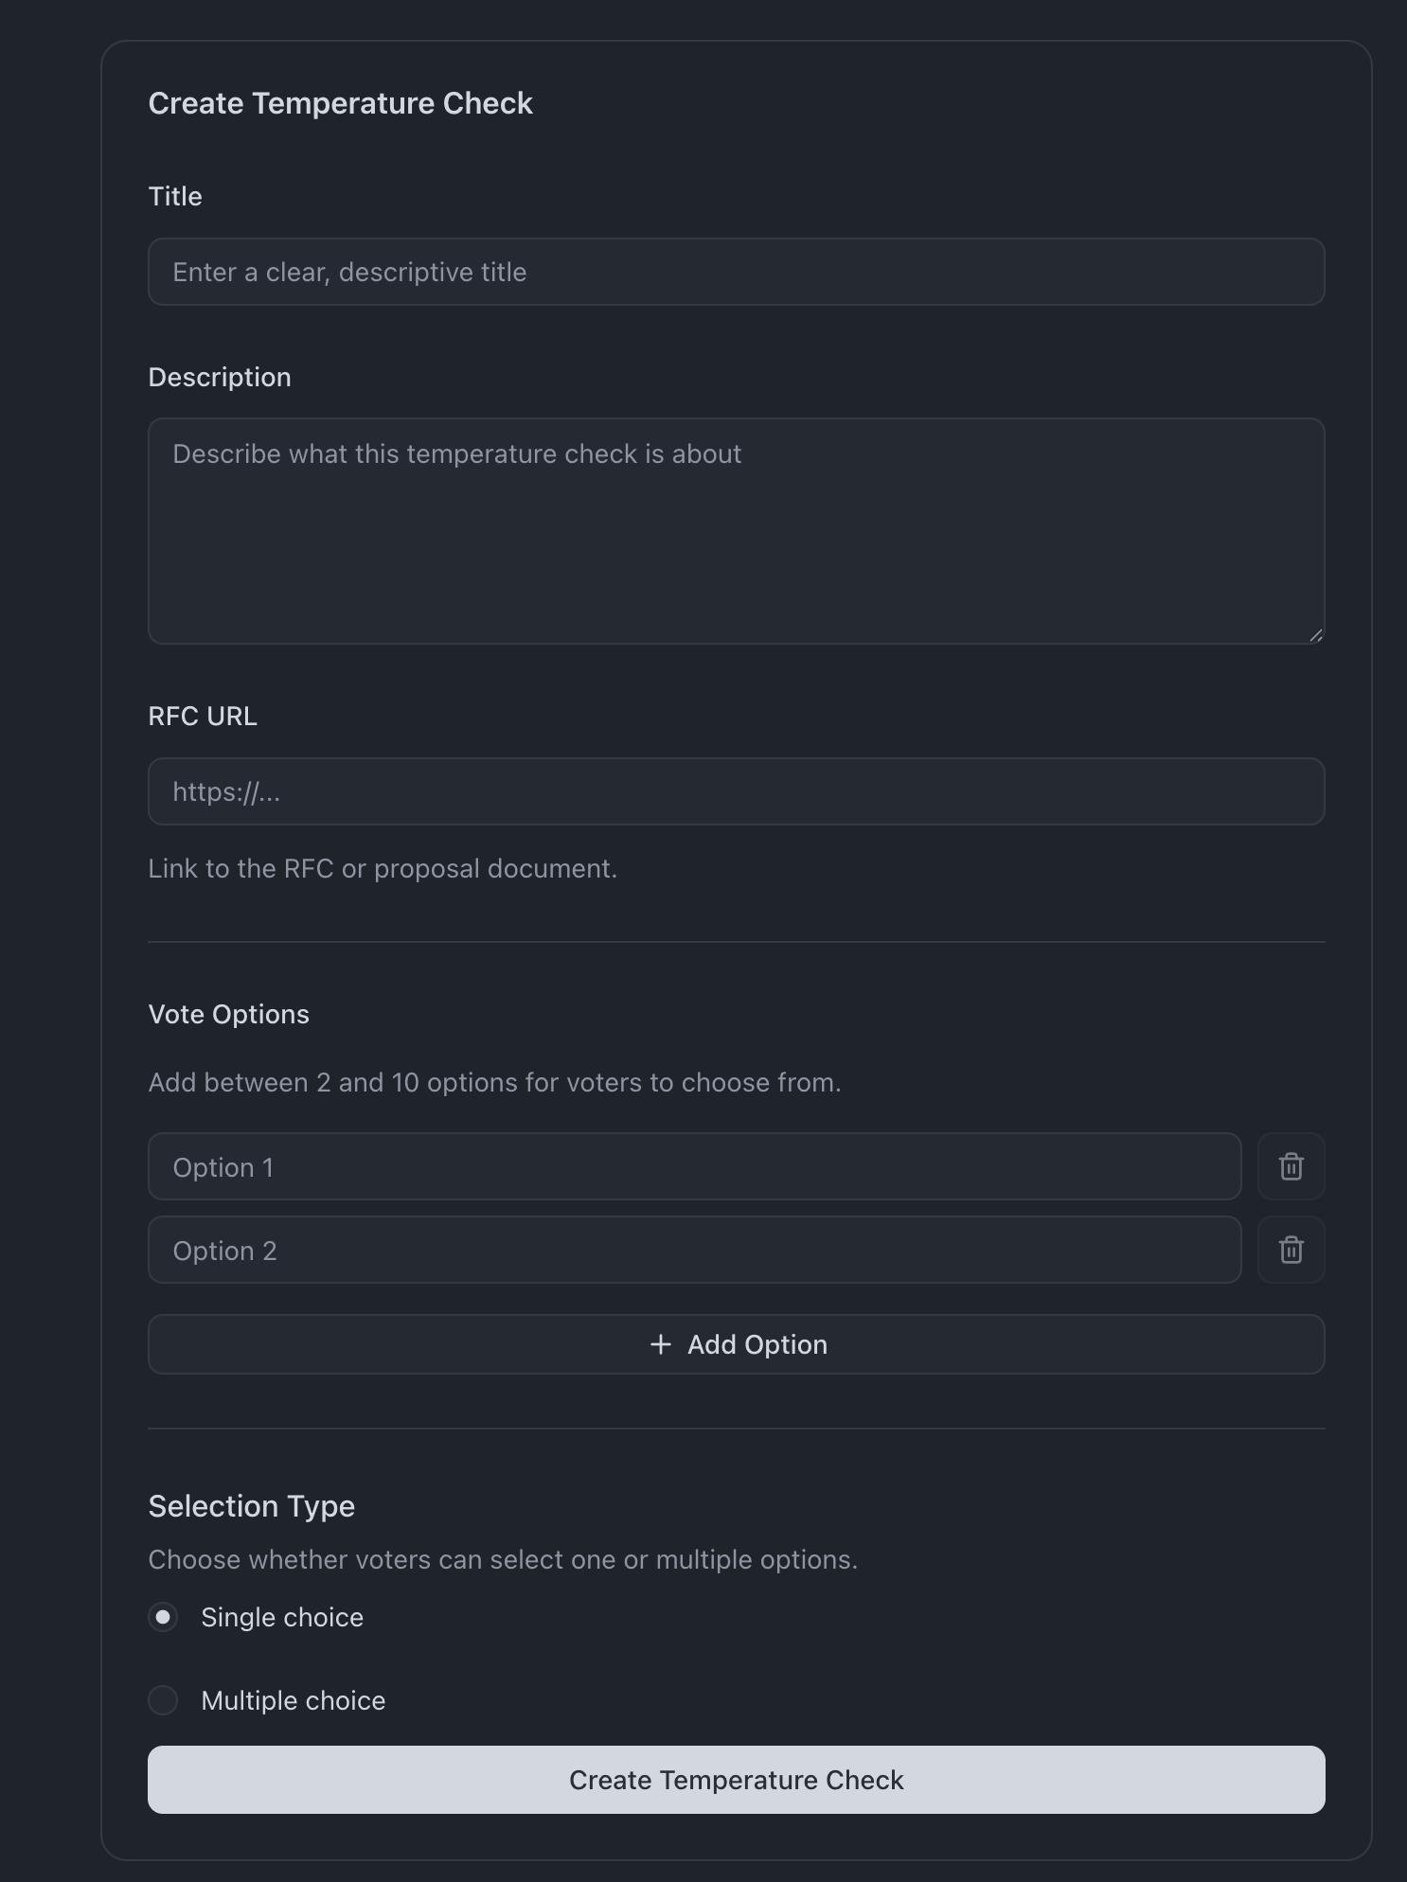Submit with the Create Temperature Check button
The image size is (1407, 1882).
pos(736,1780)
